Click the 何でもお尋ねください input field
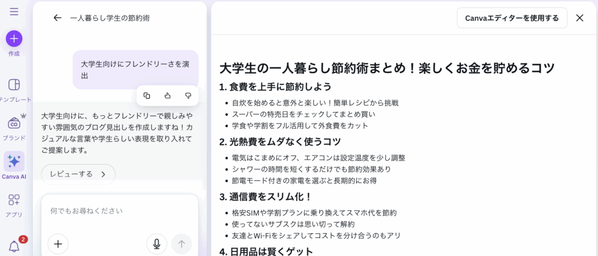This screenshot has height=256, width=598. click(119, 210)
